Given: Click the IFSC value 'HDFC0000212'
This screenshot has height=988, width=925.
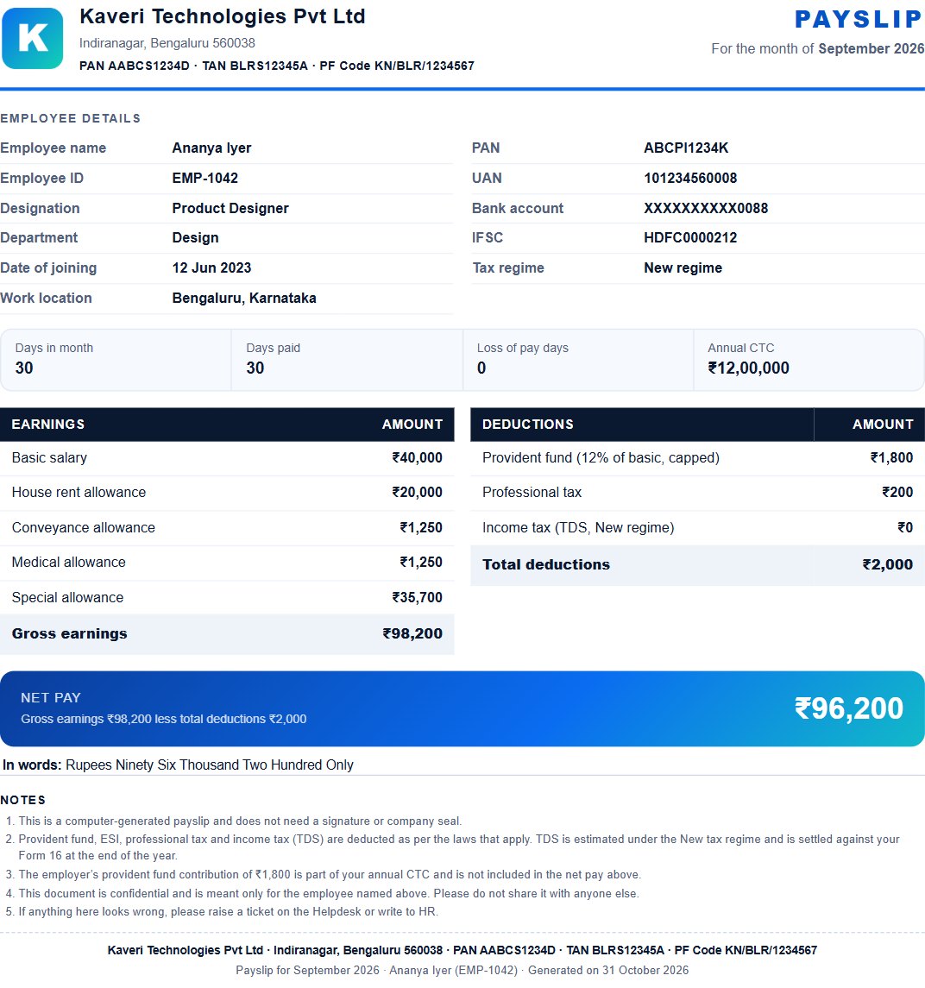Looking at the screenshot, I should (690, 237).
